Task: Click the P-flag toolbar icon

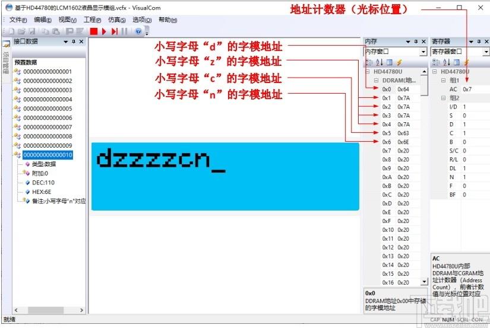Action: point(69,31)
